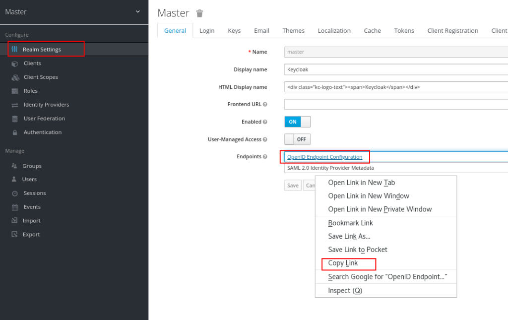
Task: Switch to the Themes tab
Action: pos(293,30)
